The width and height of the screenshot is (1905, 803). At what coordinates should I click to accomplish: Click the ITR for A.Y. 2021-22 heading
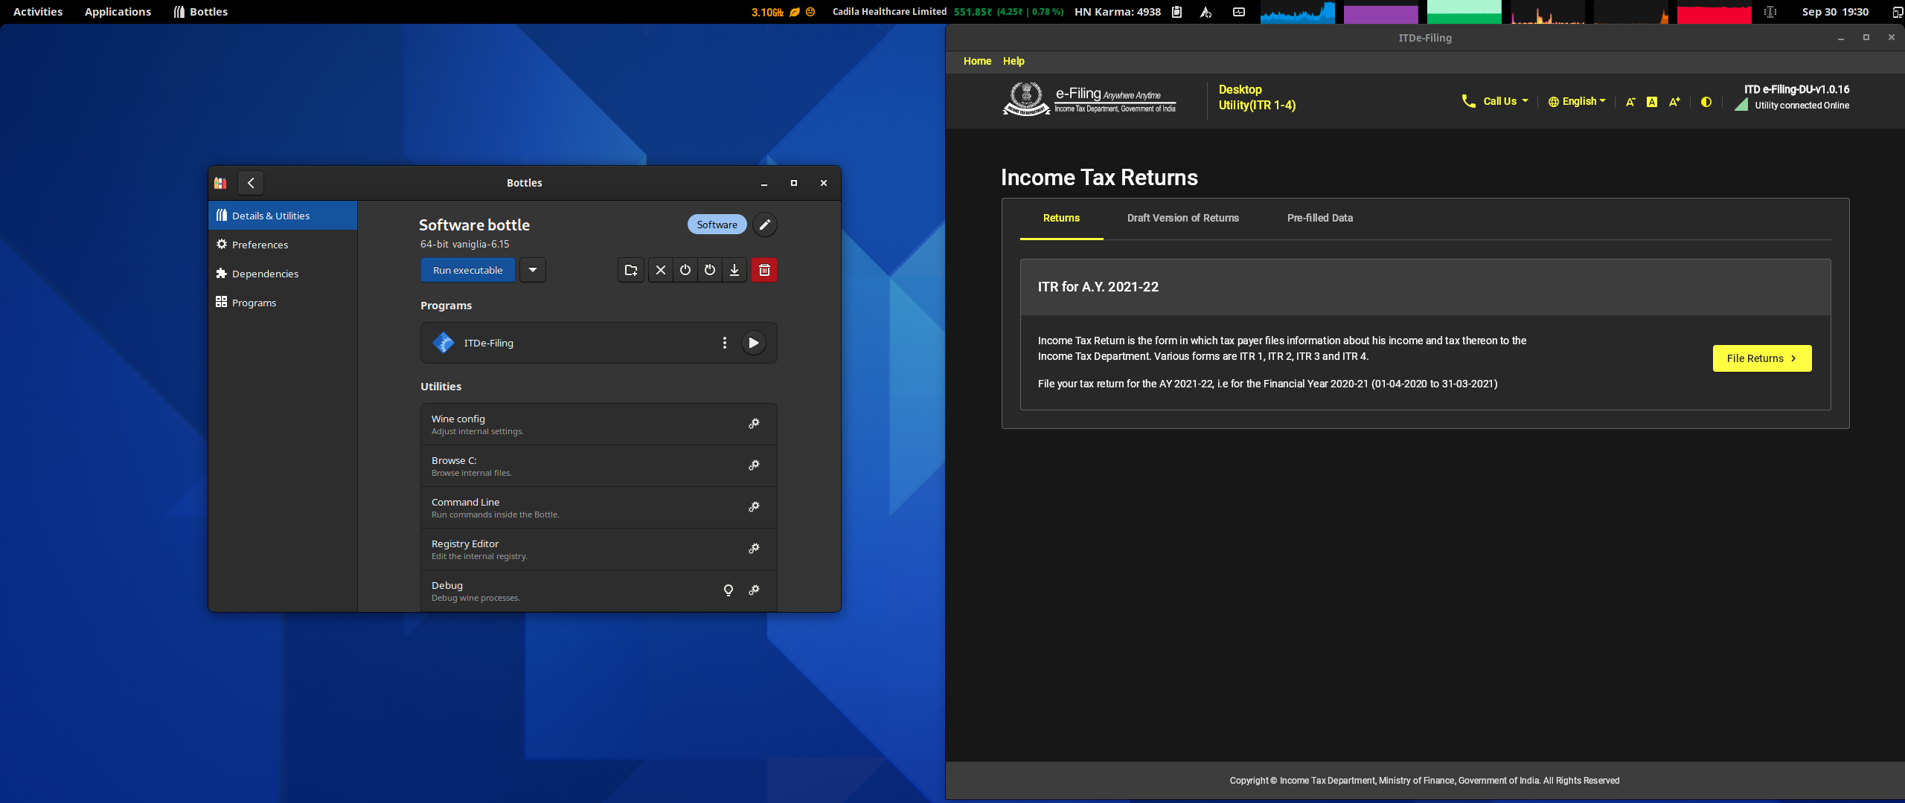tap(1098, 287)
